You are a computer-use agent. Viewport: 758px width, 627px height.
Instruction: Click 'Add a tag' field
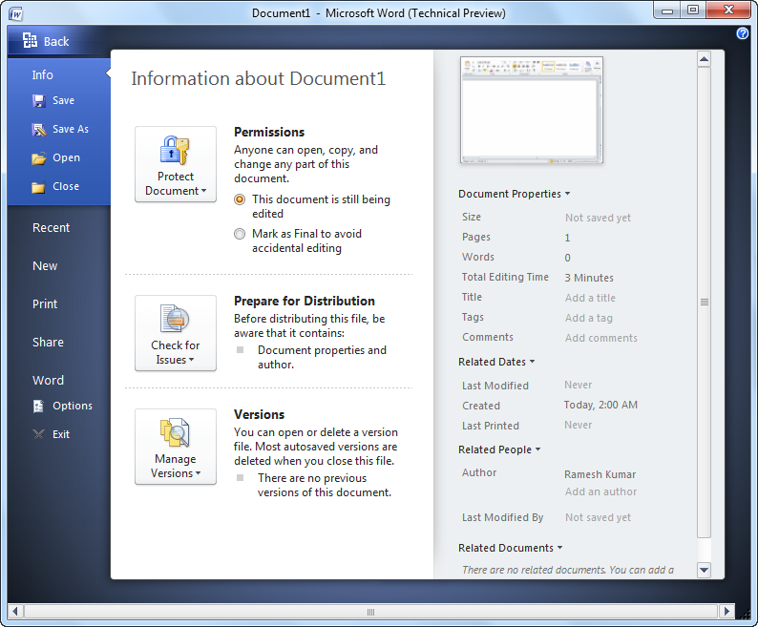589,318
